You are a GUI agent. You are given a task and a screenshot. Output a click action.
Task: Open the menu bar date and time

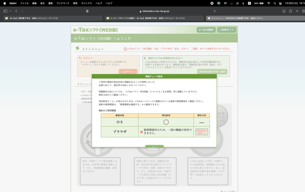click(295, 3)
